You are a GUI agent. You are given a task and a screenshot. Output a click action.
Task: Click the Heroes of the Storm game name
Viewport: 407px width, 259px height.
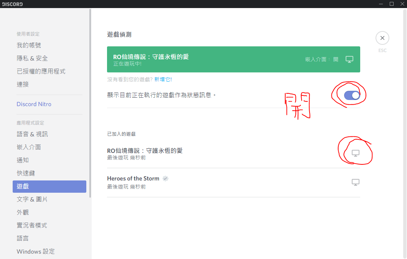[x=133, y=179]
